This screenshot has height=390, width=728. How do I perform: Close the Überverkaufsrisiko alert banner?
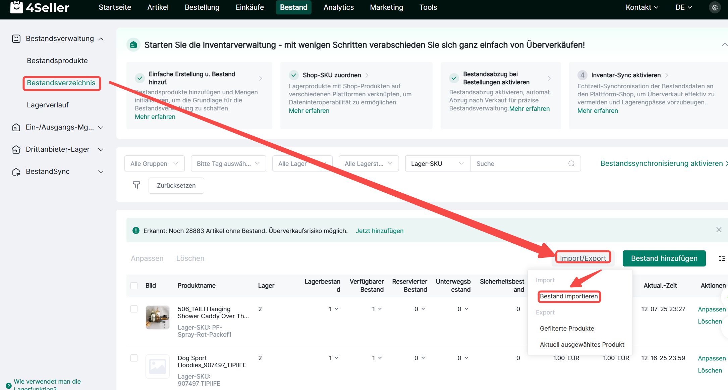pos(719,230)
